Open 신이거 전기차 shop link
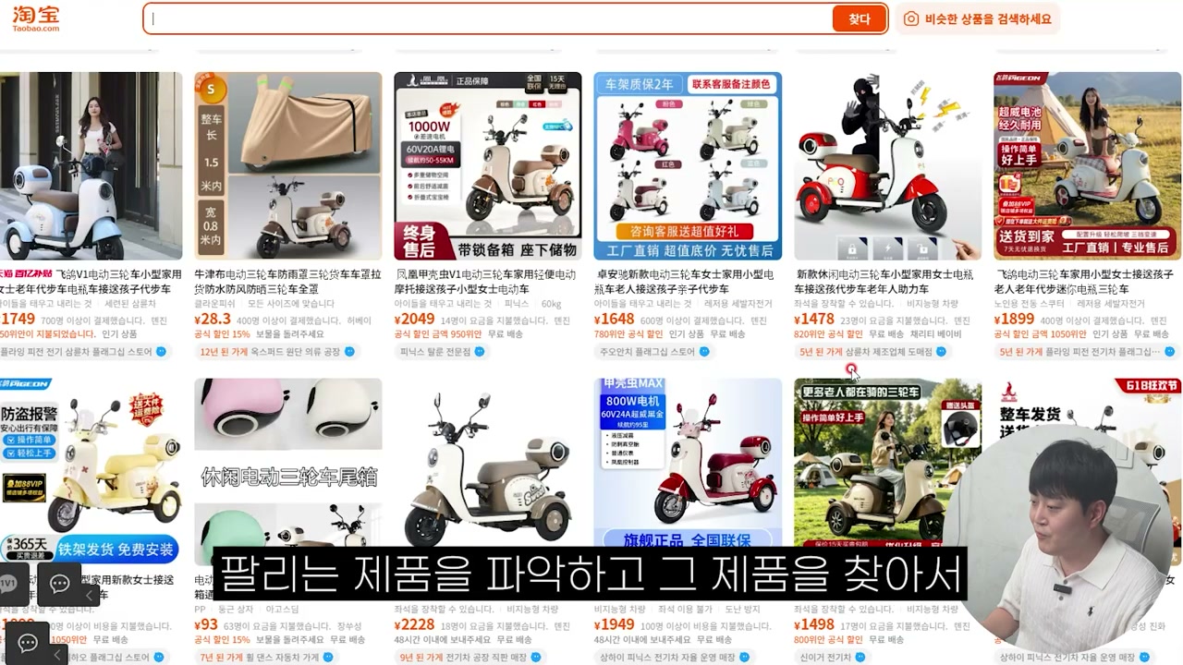1183x665 pixels. click(825, 658)
